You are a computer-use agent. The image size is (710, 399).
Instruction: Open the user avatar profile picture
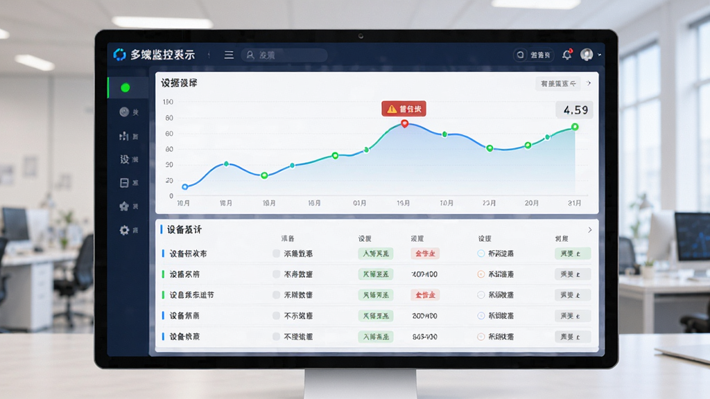pyautogui.click(x=587, y=54)
